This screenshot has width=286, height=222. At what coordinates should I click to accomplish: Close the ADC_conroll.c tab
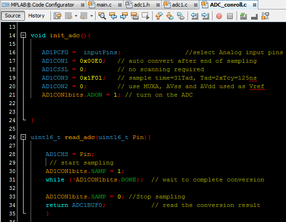click(x=254, y=5)
